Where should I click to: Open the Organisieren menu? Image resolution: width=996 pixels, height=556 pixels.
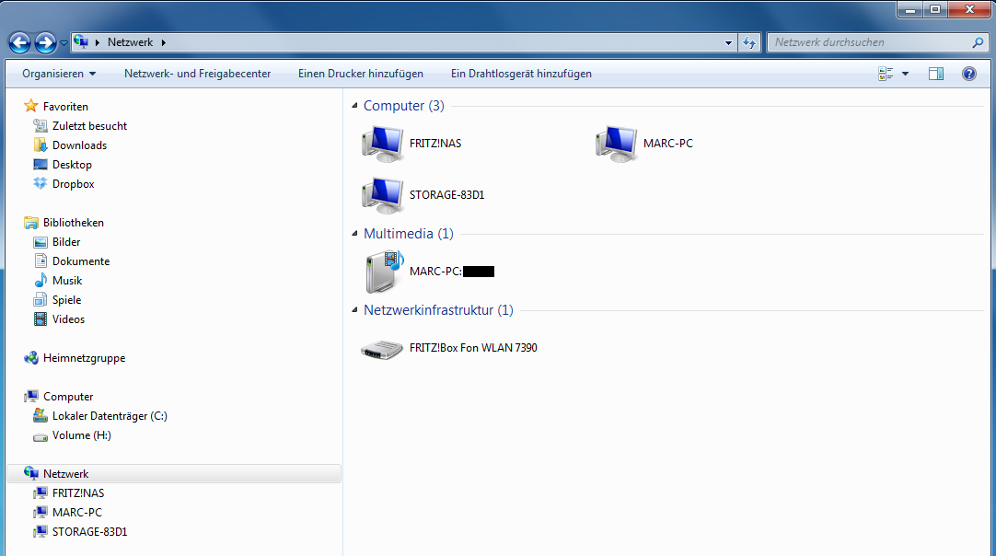coord(59,74)
